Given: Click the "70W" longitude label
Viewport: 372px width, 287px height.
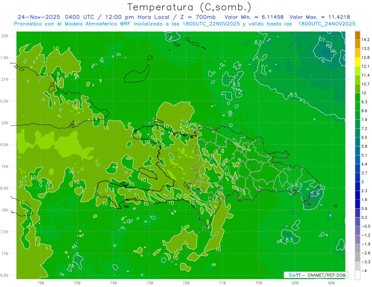Looking at the screenshot, I should click(x=259, y=283).
